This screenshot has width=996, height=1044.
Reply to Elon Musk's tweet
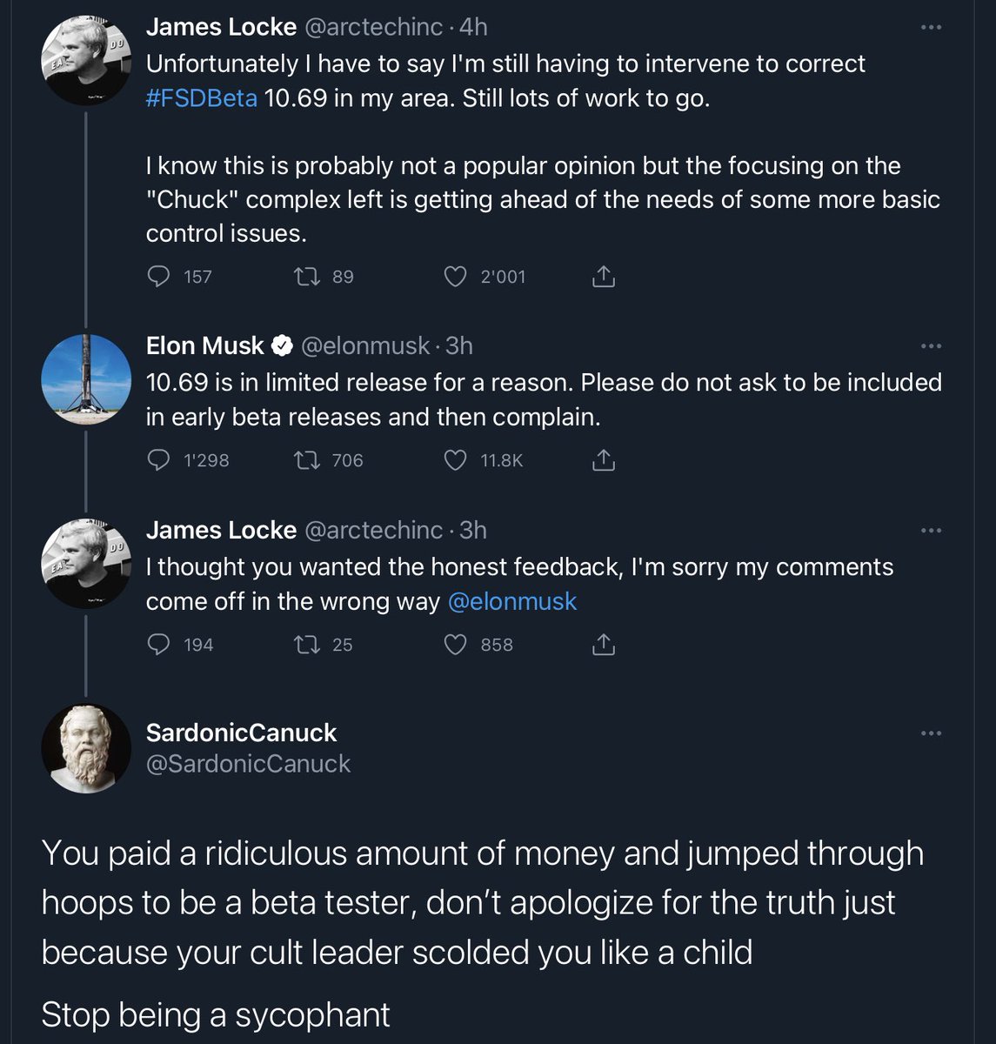158,460
